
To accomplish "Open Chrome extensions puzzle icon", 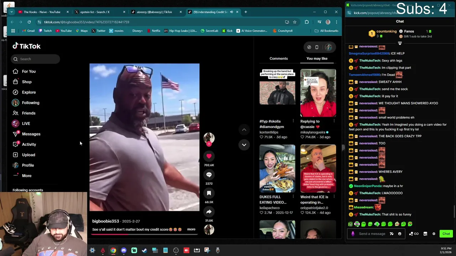I will [x=307, y=22].
